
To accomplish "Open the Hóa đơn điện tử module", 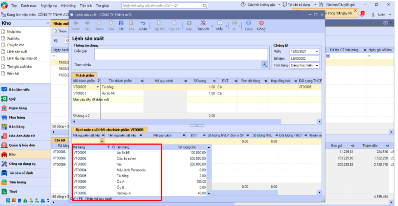I will (x=25, y=136).
